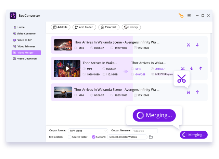Open the Video Converter sidebar item
Image resolution: width=219 pixels, height=159 pixels.
26,33
